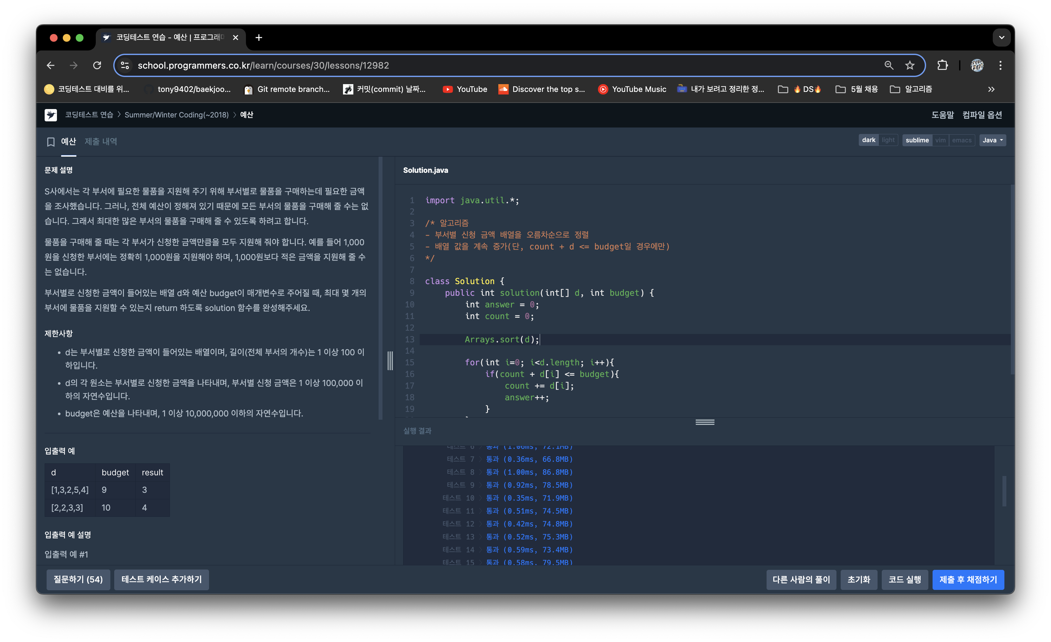Screen dimensions: 1051x642
Task: Click 테스트 7 result row
Action: click(509, 459)
